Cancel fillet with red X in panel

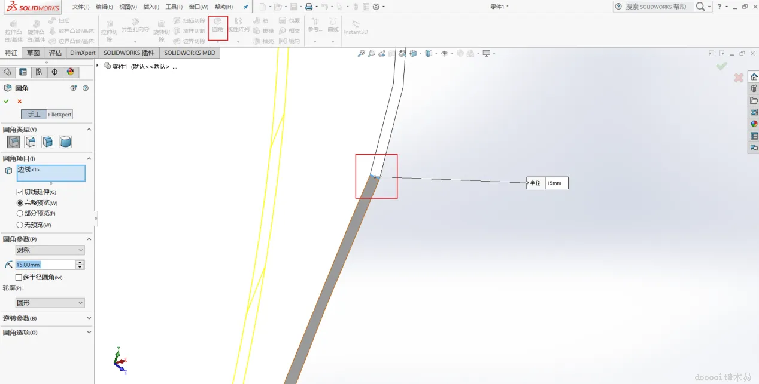[19, 102]
